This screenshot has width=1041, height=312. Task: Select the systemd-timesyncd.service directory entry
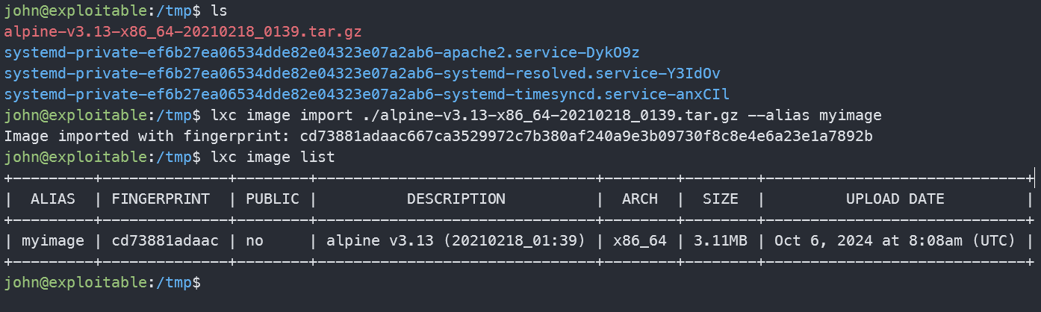(366, 95)
